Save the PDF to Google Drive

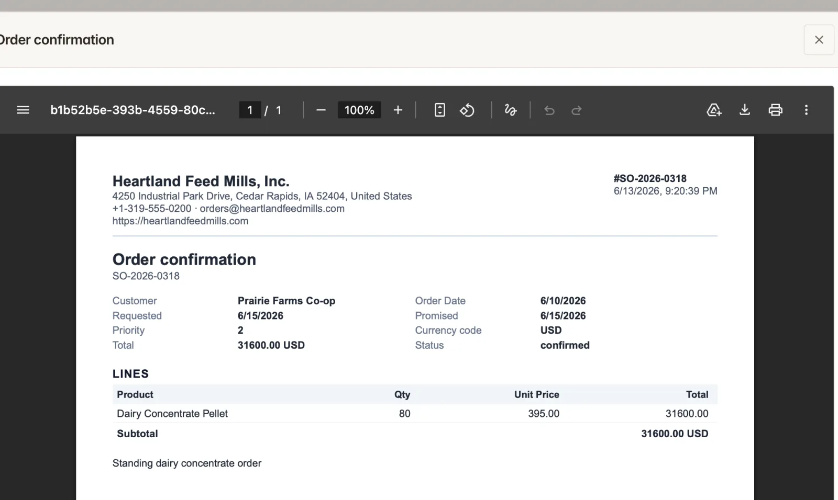coord(714,110)
